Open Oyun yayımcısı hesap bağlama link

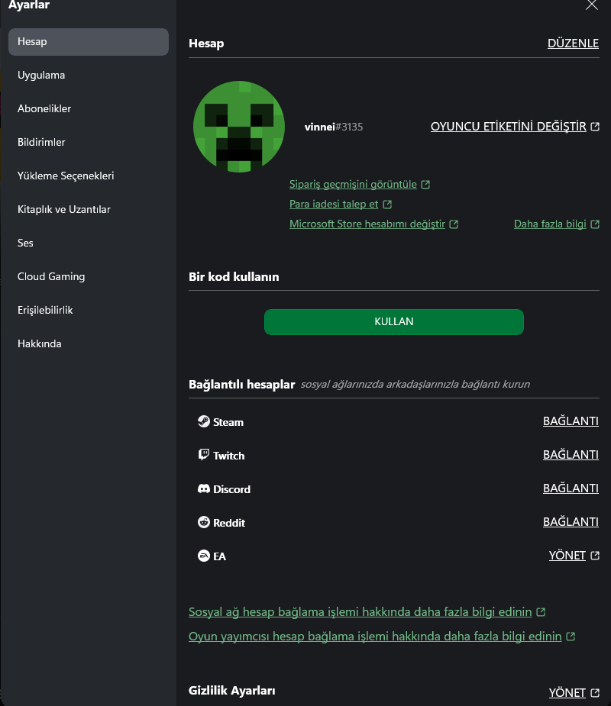pyautogui.click(x=375, y=637)
